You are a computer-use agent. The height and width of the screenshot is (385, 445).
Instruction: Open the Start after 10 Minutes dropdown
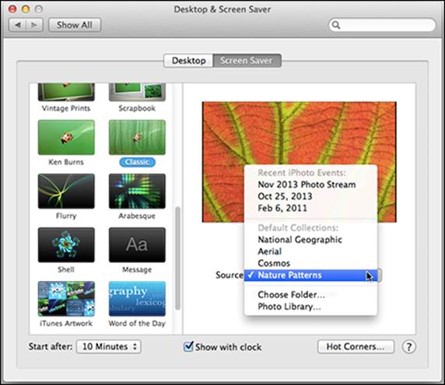click(109, 346)
